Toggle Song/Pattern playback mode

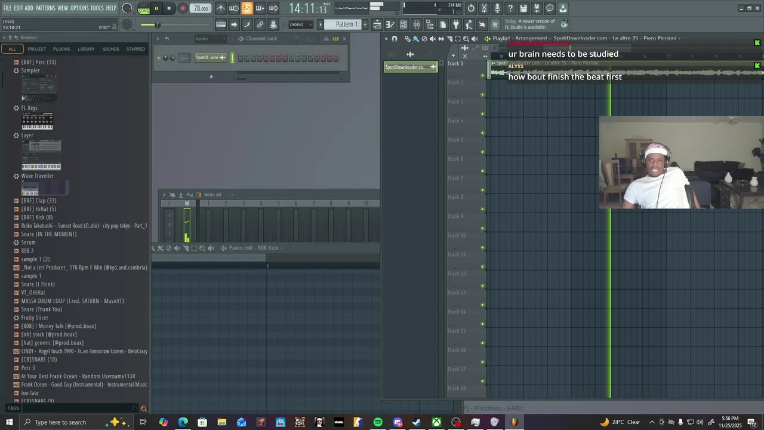coord(144,8)
